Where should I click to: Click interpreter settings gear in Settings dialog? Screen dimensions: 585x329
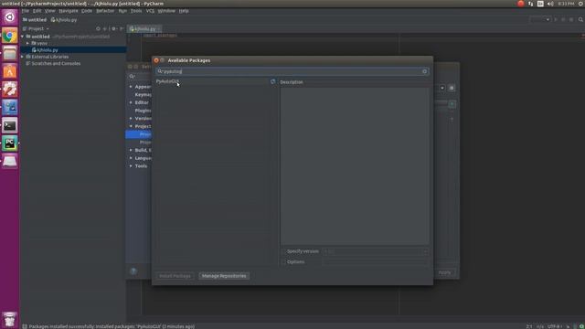(x=452, y=88)
